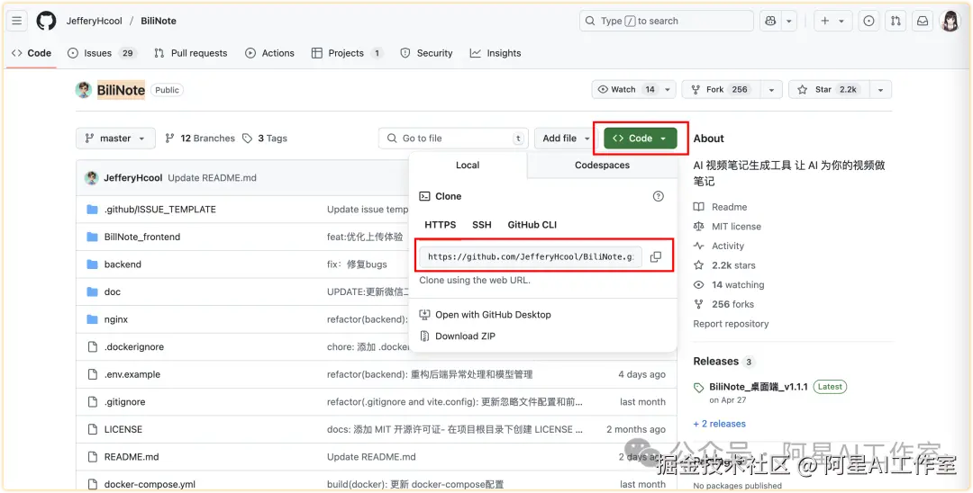Open the '+ 2 releases' link
The height and width of the screenshot is (493, 973).
click(x=719, y=424)
